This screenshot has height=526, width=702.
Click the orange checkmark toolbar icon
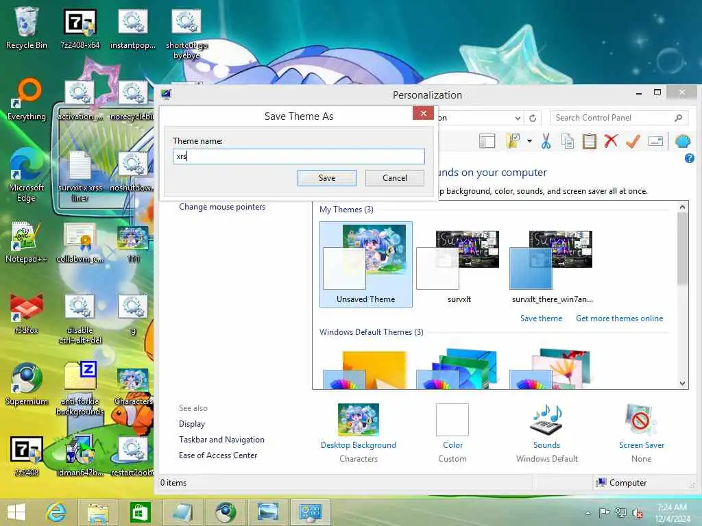633,141
